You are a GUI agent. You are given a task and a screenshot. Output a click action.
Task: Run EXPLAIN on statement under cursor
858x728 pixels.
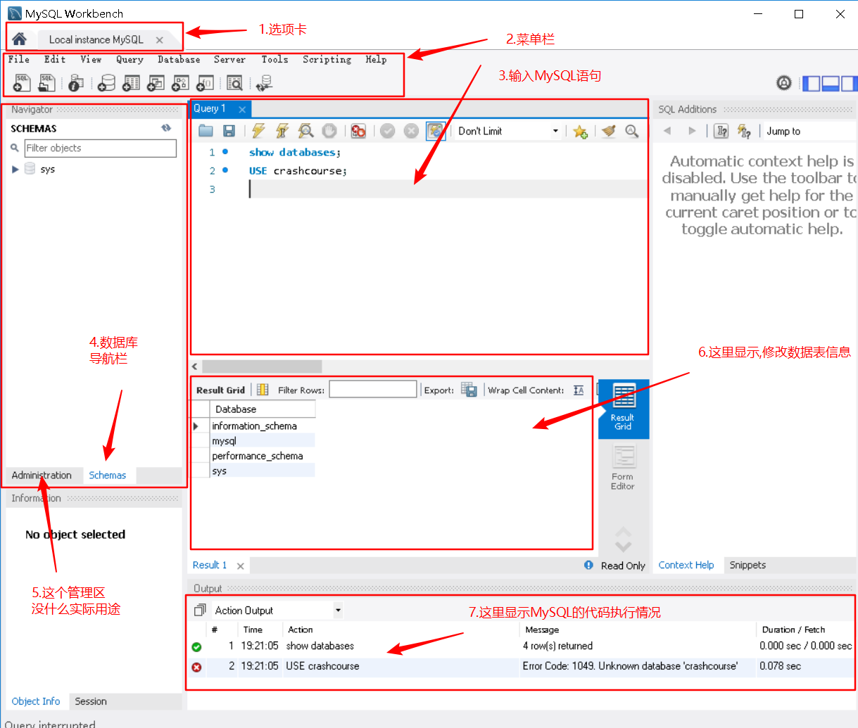pyautogui.click(x=305, y=131)
